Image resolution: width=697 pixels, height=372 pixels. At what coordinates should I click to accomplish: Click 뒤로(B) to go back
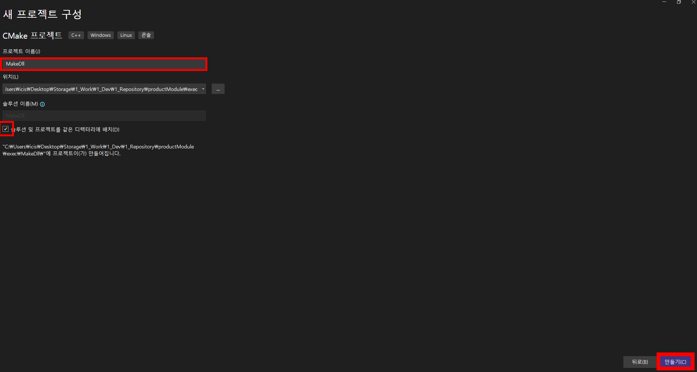click(x=640, y=362)
